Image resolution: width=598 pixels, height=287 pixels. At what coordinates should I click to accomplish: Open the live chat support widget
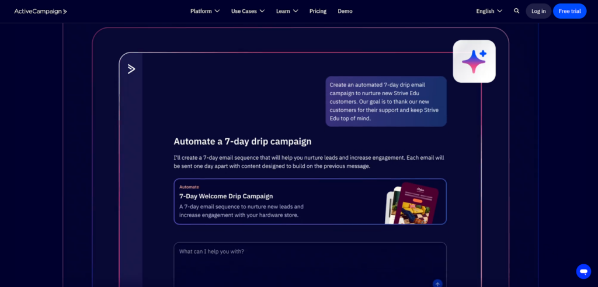click(x=583, y=271)
